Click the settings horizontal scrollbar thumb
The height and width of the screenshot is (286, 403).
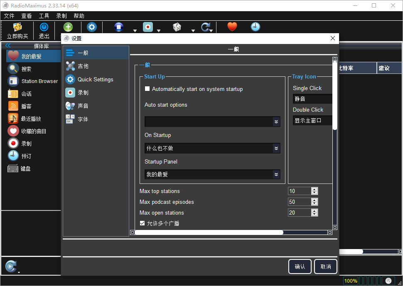pyautogui.click(x=209, y=232)
